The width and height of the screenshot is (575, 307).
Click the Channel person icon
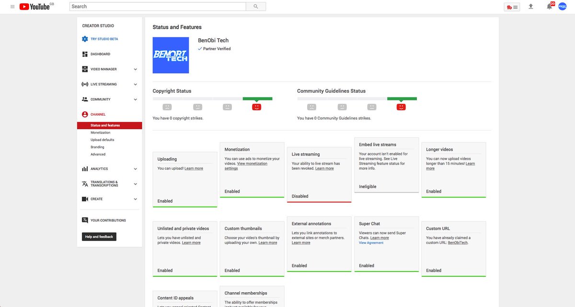(85, 115)
